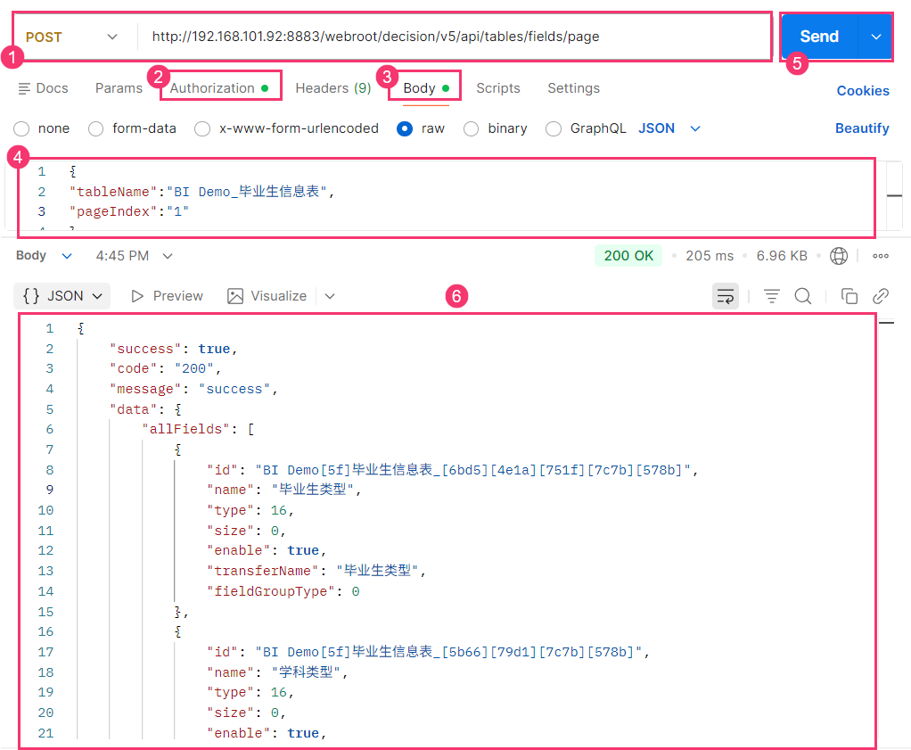The height and width of the screenshot is (750, 911).
Task: Open the network globe icon
Action: click(839, 256)
